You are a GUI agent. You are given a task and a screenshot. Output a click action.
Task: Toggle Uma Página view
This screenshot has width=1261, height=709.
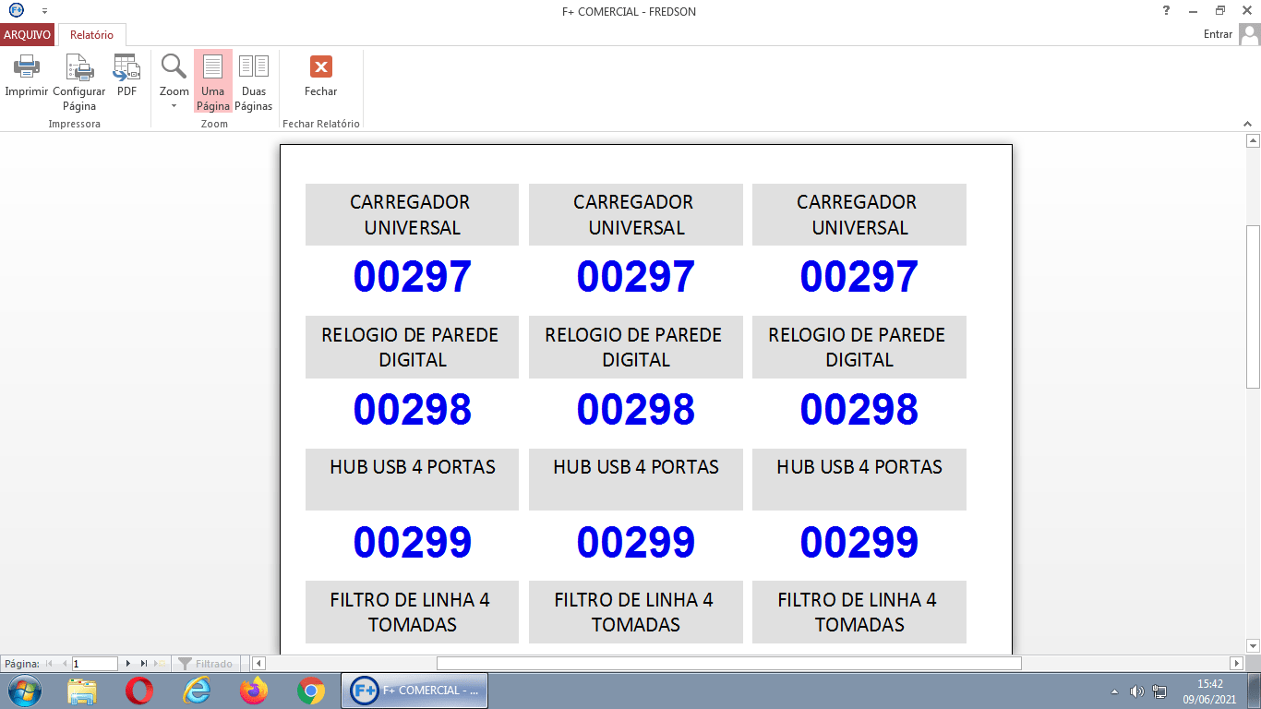tap(212, 80)
